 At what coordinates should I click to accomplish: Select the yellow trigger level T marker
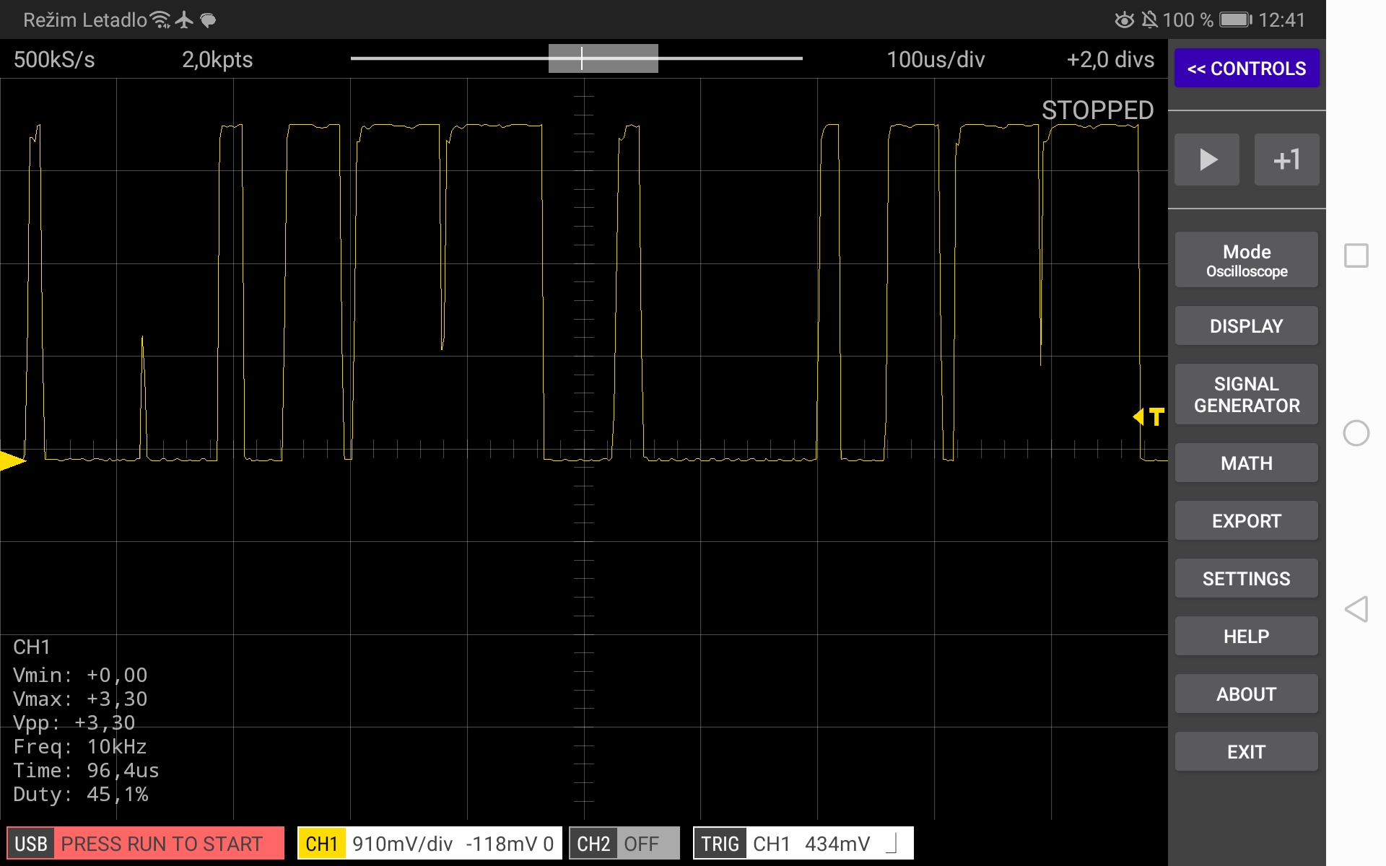click(x=1149, y=416)
